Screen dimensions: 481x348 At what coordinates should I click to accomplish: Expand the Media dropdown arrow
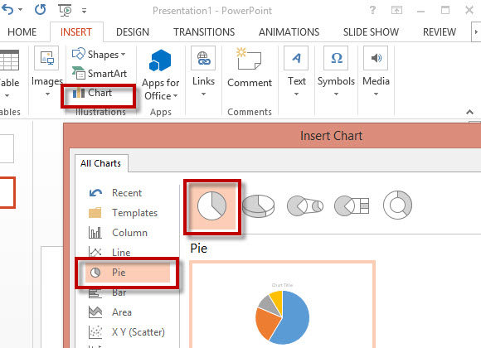click(376, 94)
